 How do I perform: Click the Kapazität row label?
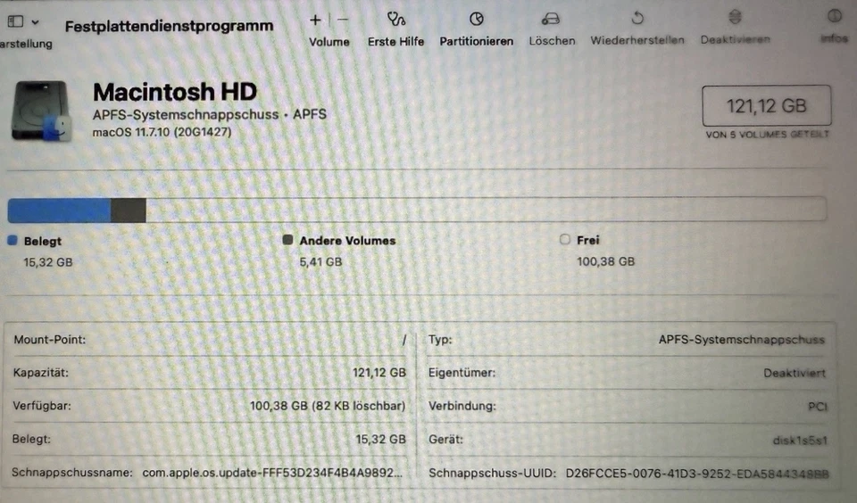click(x=41, y=373)
